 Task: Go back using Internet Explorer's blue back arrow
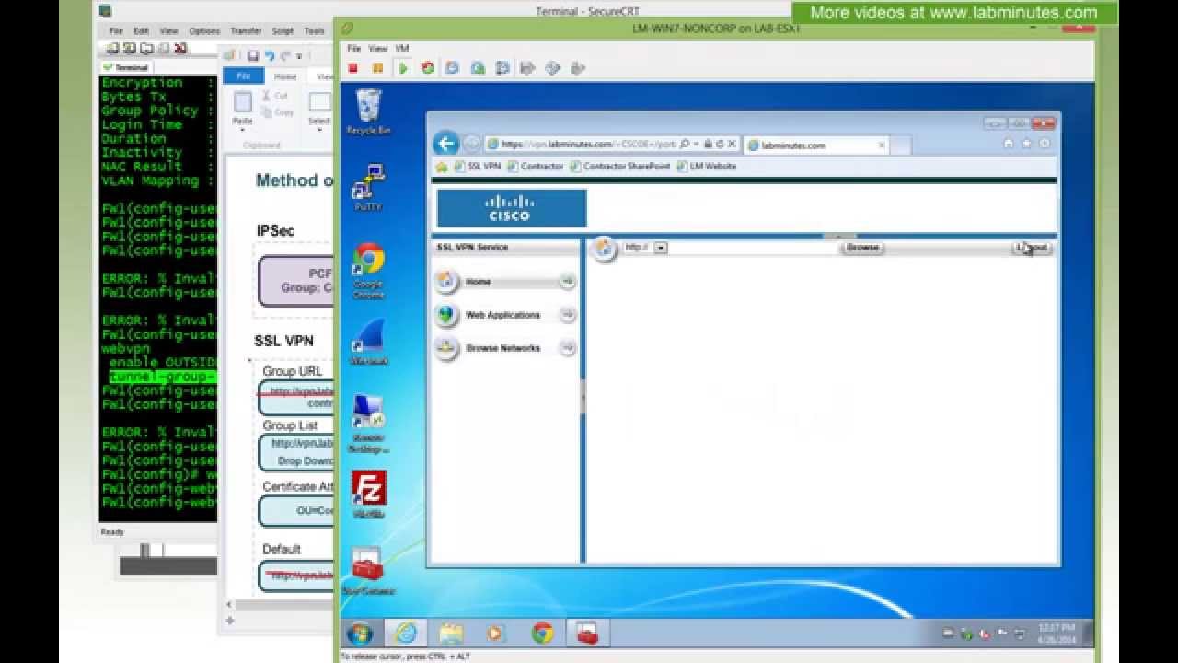pos(445,144)
